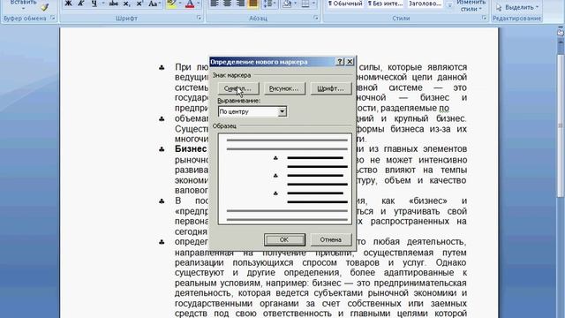
Task: Cancel with the Отмена button
Action: [x=331, y=239]
